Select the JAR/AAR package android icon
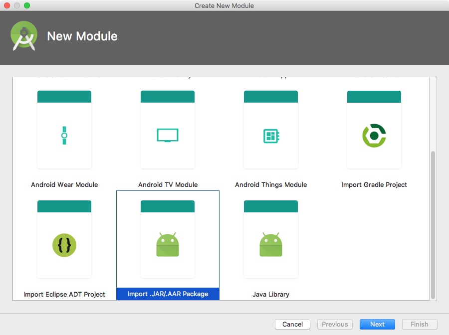449x335 pixels. [168, 244]
